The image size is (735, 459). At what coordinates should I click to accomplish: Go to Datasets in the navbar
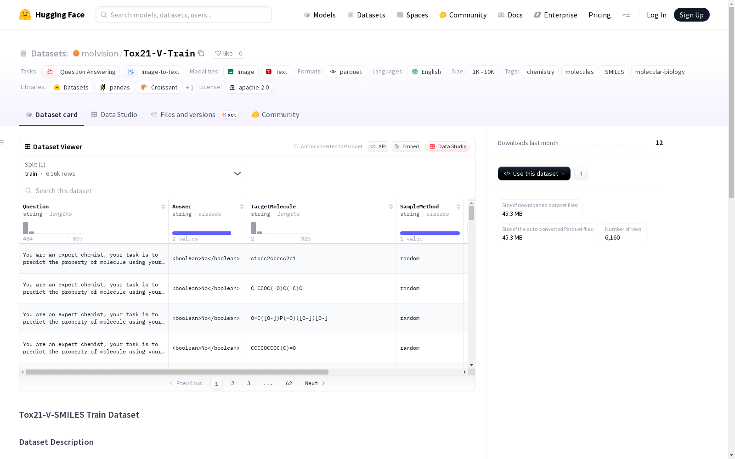coord(366,15)
